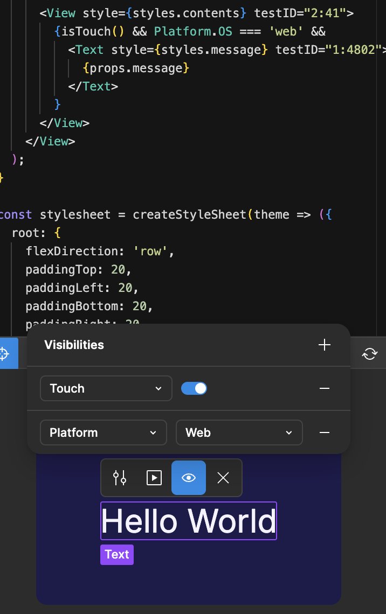Select the Hello World text element
Viewport: 386px width, 614px height.
[x=189, y=521]
